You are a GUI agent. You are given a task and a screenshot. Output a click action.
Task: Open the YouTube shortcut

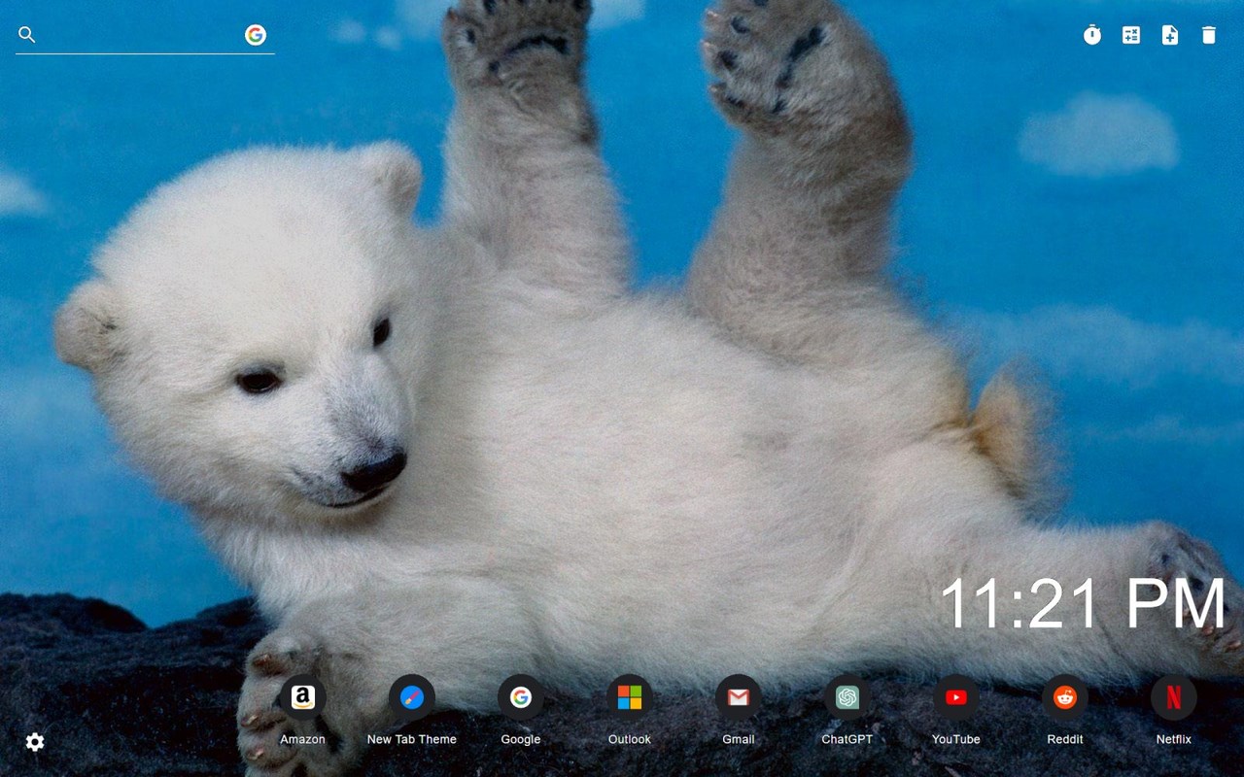pos(956,697)
